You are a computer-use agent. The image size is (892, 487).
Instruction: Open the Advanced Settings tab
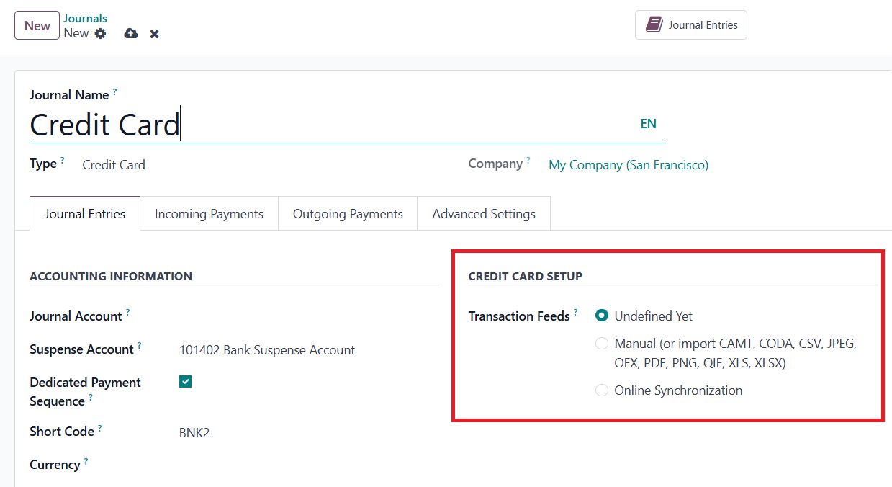click(x=484, y=214)
